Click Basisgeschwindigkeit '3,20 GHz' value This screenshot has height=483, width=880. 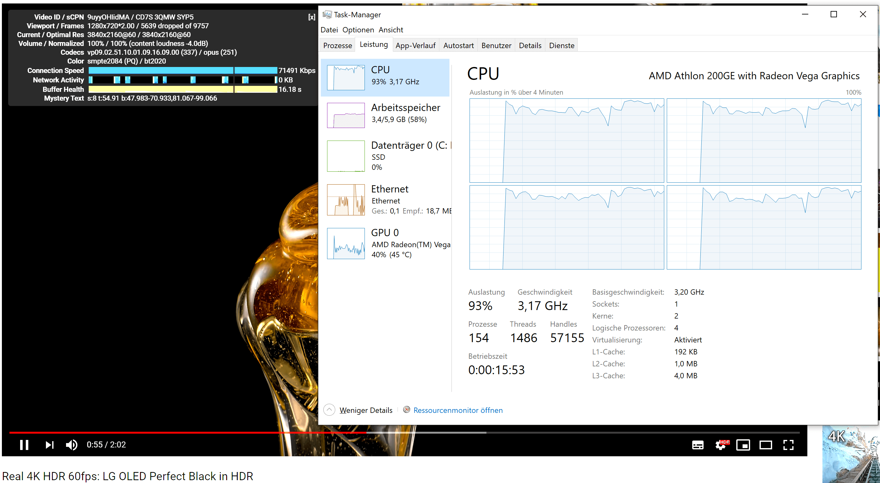pos(689,292)
